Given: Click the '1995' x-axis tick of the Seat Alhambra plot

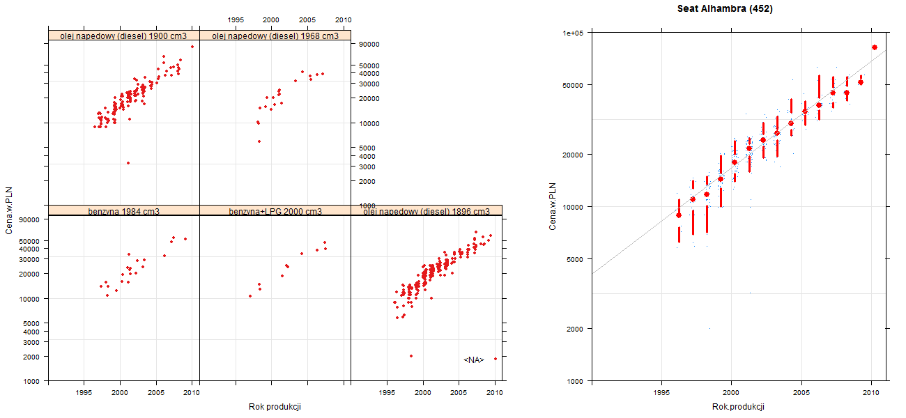Looking at the screenshot, I should [661, 394].
